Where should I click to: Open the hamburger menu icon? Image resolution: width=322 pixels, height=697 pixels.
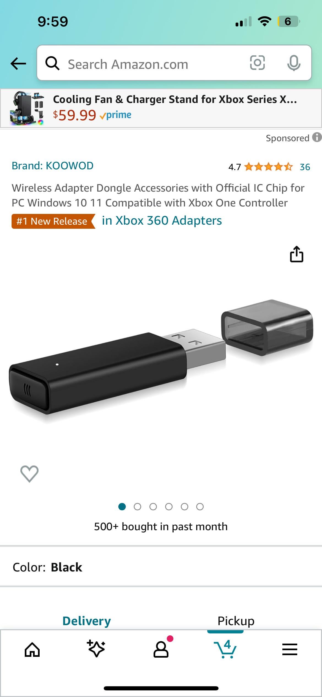290,649
